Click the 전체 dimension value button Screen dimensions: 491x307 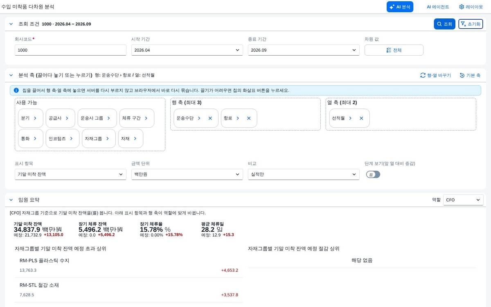pos(394,50)
